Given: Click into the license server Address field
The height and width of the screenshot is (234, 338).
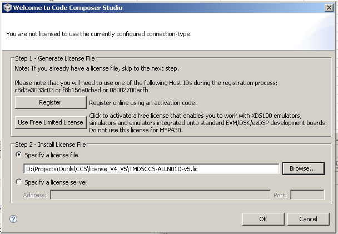Looking at the screenshot, I should (x=160, y=195).
